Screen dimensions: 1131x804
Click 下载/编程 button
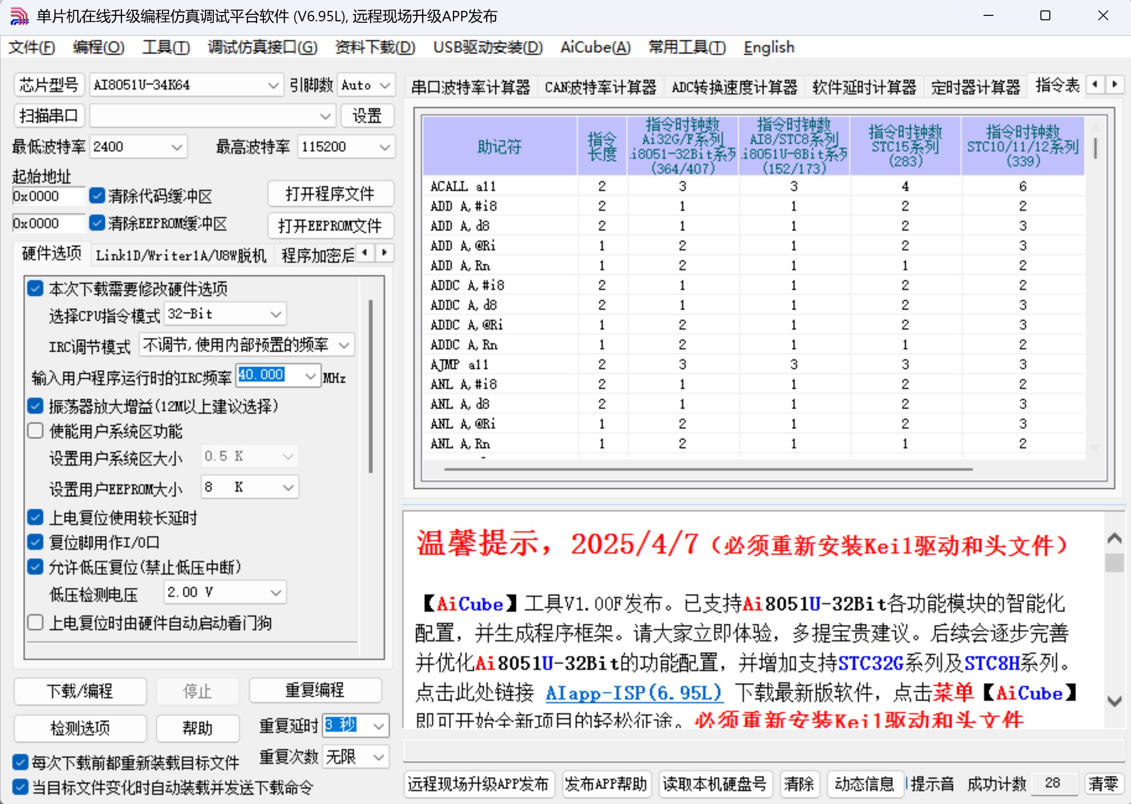tap(80, 691)
